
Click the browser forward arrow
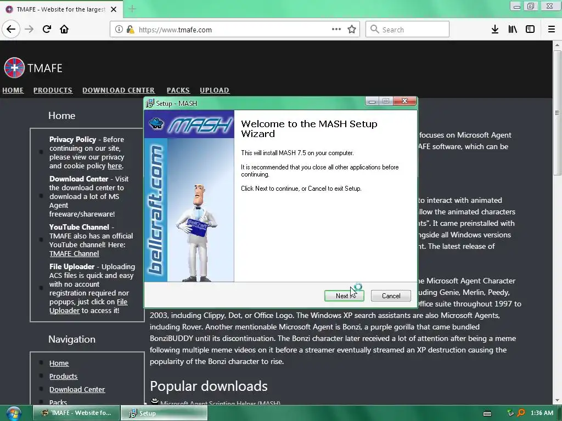tap(29, 29)
